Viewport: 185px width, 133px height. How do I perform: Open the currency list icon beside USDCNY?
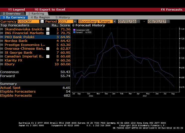point(42,22)
